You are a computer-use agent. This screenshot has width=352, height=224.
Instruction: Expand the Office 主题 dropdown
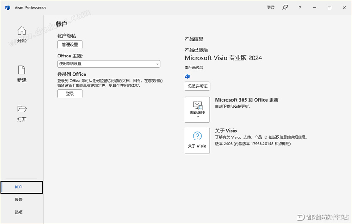click(109, 64)
